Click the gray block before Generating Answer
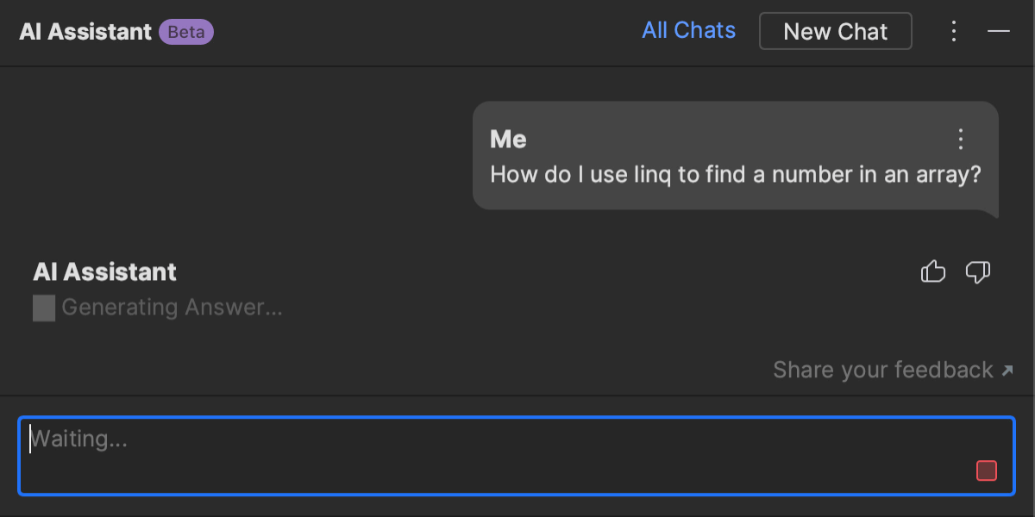Image resolution: width=1035 pixels, height=517 pixels. tap(44, 308)
